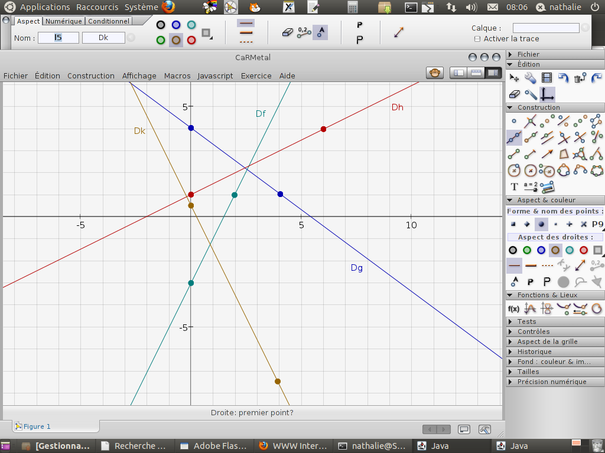
Task: Switch to the Conditionnel tab
Action: click(x=109, y=21)
